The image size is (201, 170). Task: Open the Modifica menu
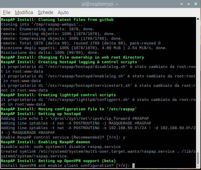24,12
